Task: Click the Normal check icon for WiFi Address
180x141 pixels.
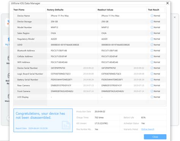Action: pyautogui.click(x=152, y=62)
